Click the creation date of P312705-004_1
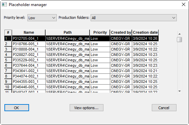This screenshot has height=125, width=189. (145, 38)
